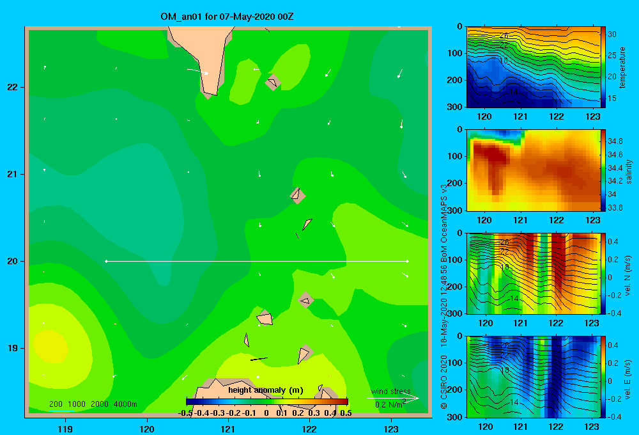The height and width of the screenshot is (435, 639).
Task: Click the wind stress reference arrow
Action: click(x=392, y=399)
